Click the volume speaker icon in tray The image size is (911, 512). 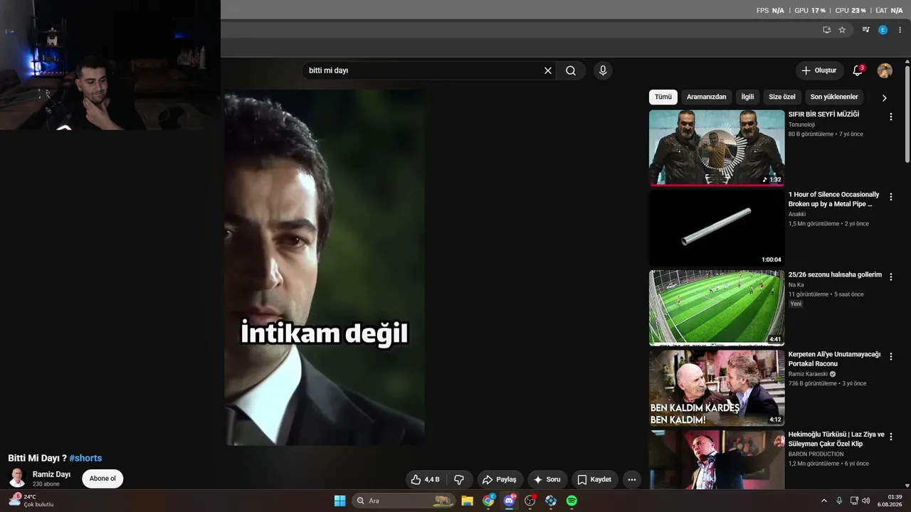pyautogui.click(x=866, y=501)
